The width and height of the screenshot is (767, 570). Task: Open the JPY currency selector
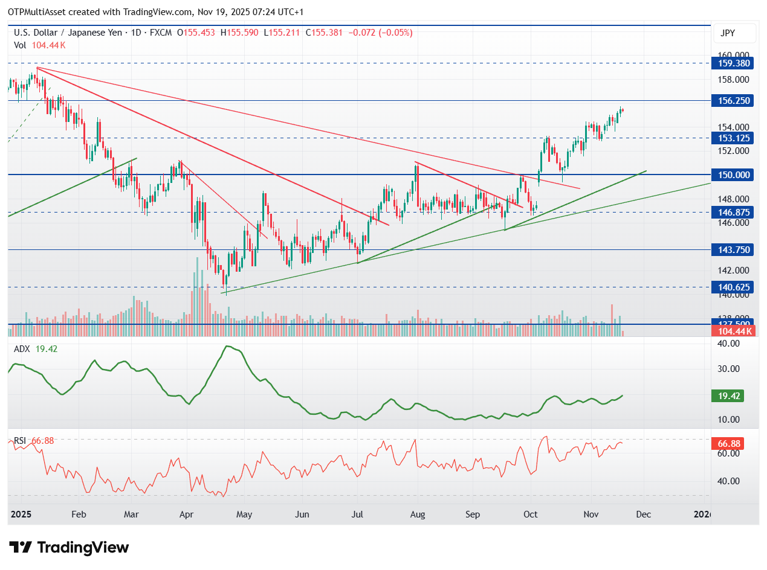point(734,33)
